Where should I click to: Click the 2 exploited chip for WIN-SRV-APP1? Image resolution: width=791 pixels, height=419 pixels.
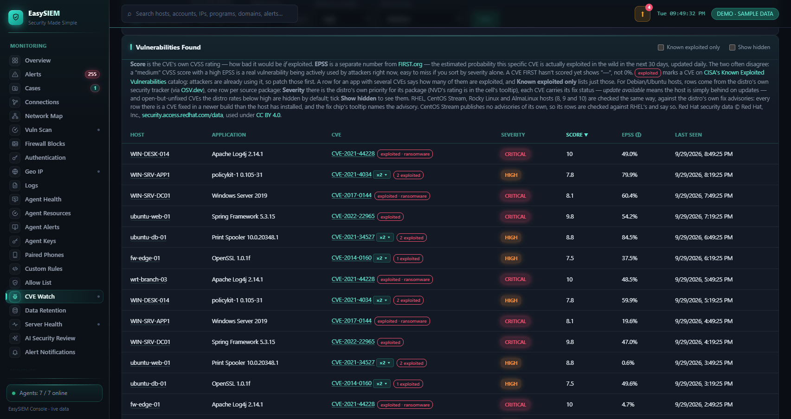408,175
